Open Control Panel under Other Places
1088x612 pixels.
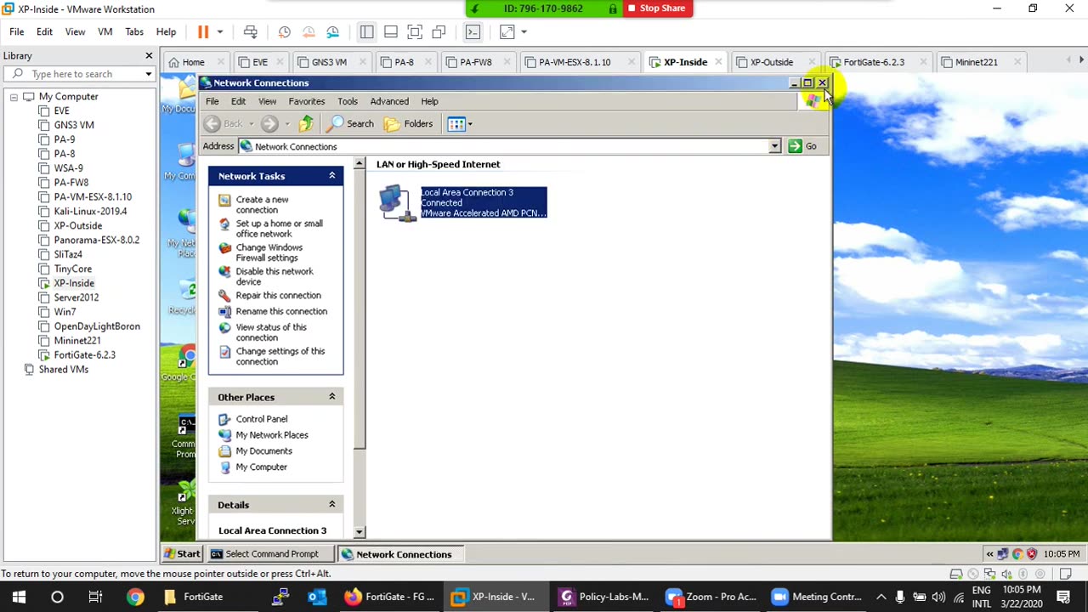pyautogui.click(x=262, y=419)
